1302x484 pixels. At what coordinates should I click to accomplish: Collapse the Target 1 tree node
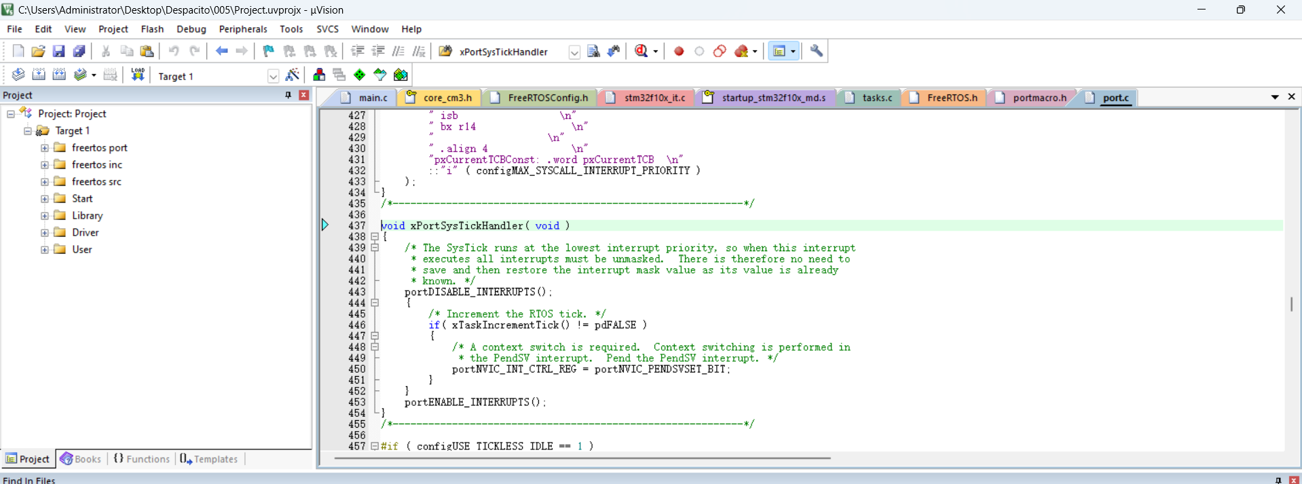(28, 131)
